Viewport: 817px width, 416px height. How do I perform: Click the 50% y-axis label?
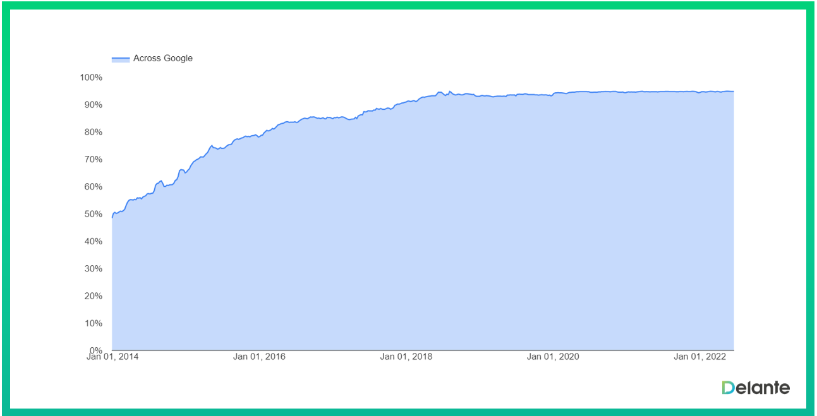(92, 214)
